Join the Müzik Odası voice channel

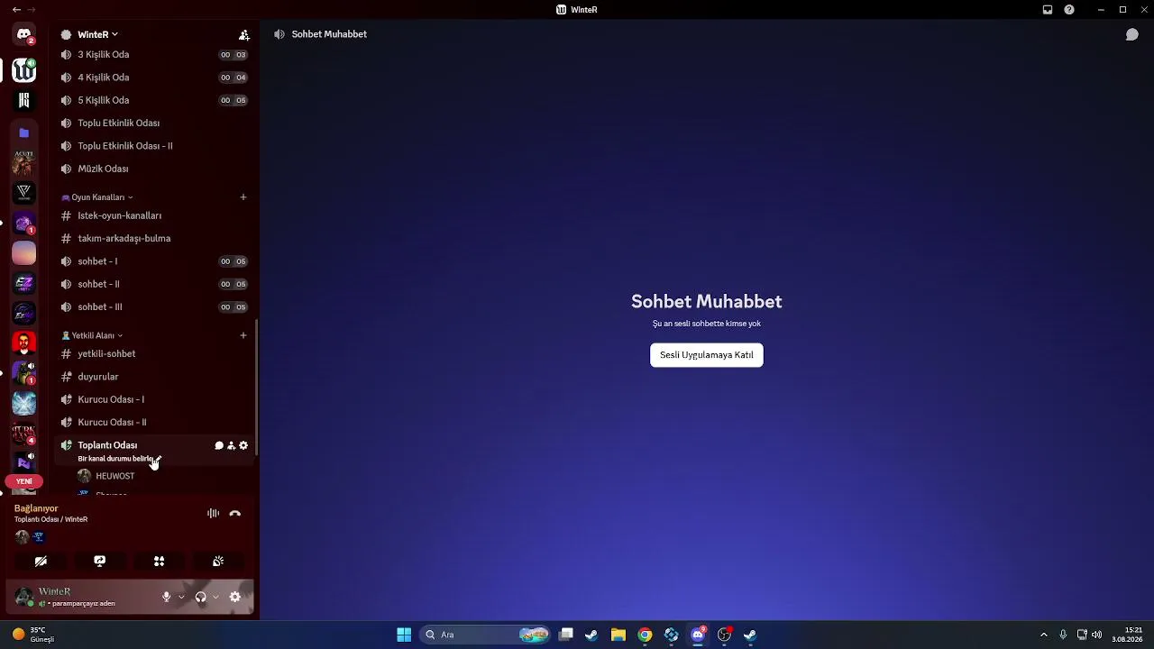[154, 169]
